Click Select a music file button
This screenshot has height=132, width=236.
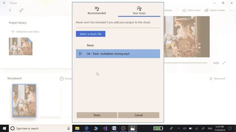click(91, 34)
